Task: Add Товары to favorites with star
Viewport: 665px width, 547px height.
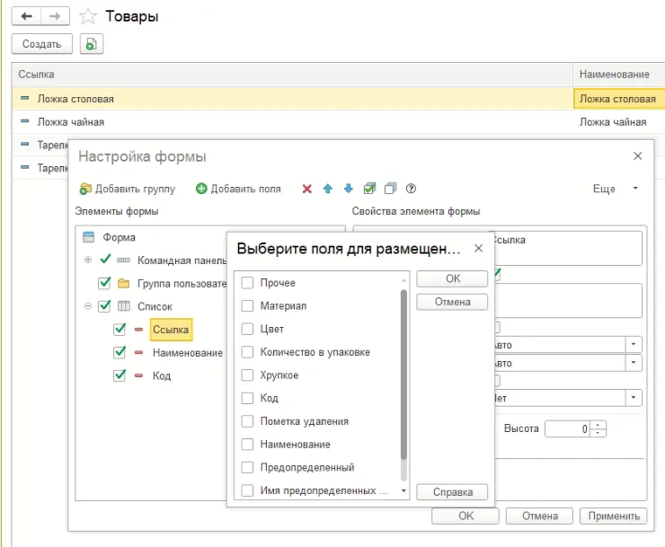Action: 88,16
